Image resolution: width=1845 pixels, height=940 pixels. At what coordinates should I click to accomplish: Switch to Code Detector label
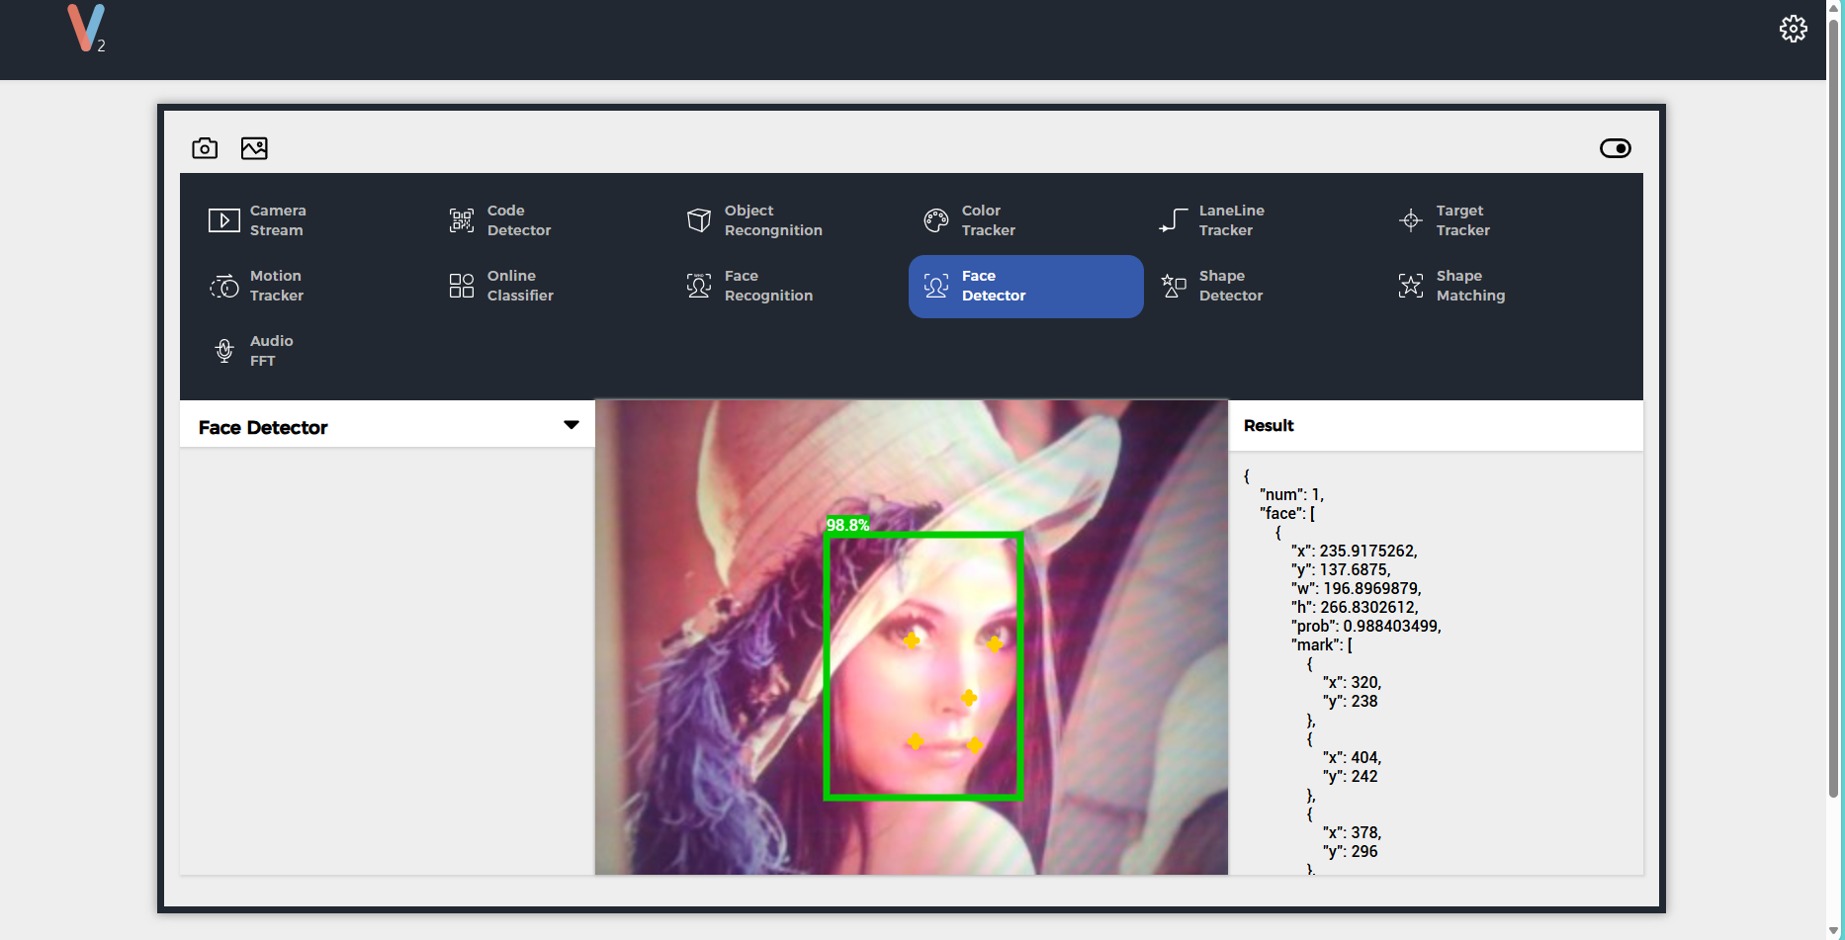519,220
